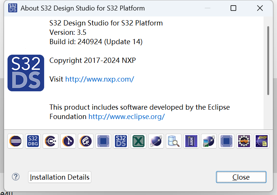Open the Eclipse Git branch icon
Screen dimensions: 277x195
(x=68, y=141)
